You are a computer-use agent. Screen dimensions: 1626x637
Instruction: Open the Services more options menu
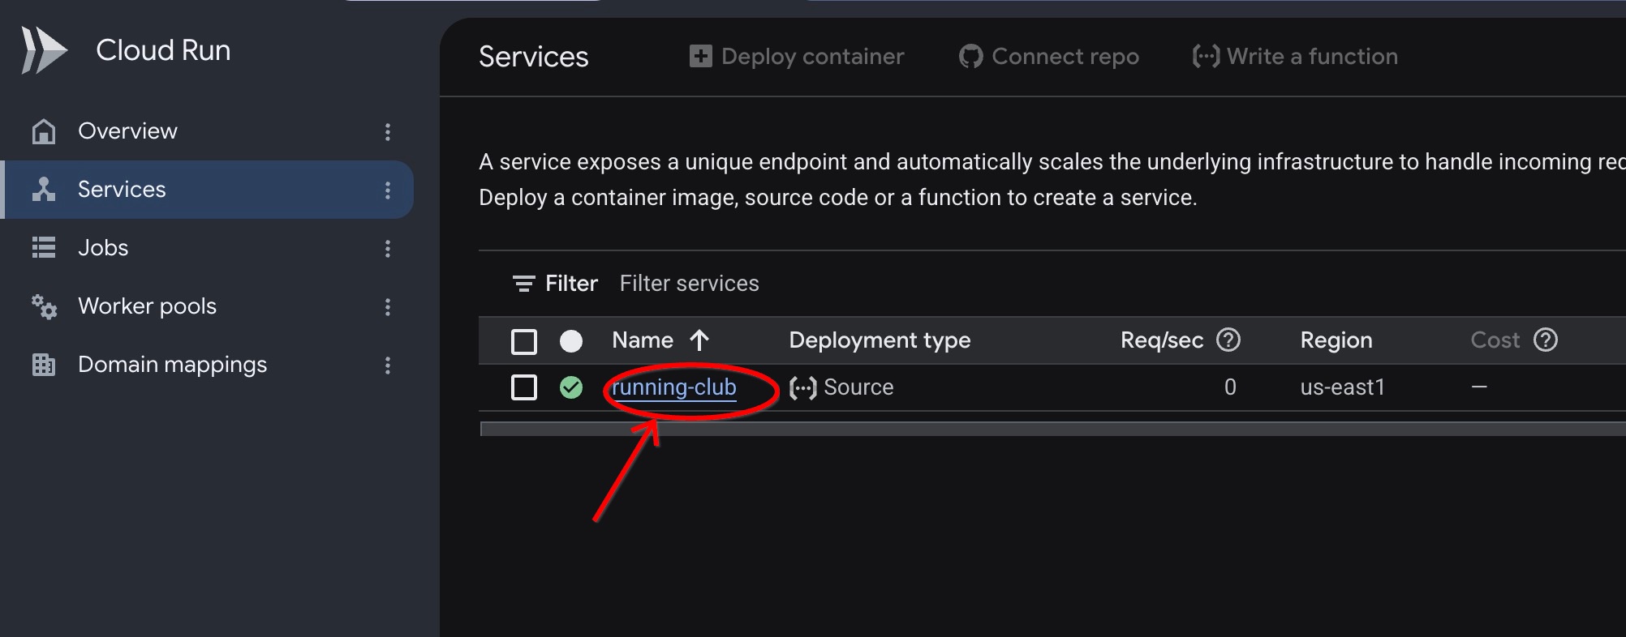coord(388,190)
